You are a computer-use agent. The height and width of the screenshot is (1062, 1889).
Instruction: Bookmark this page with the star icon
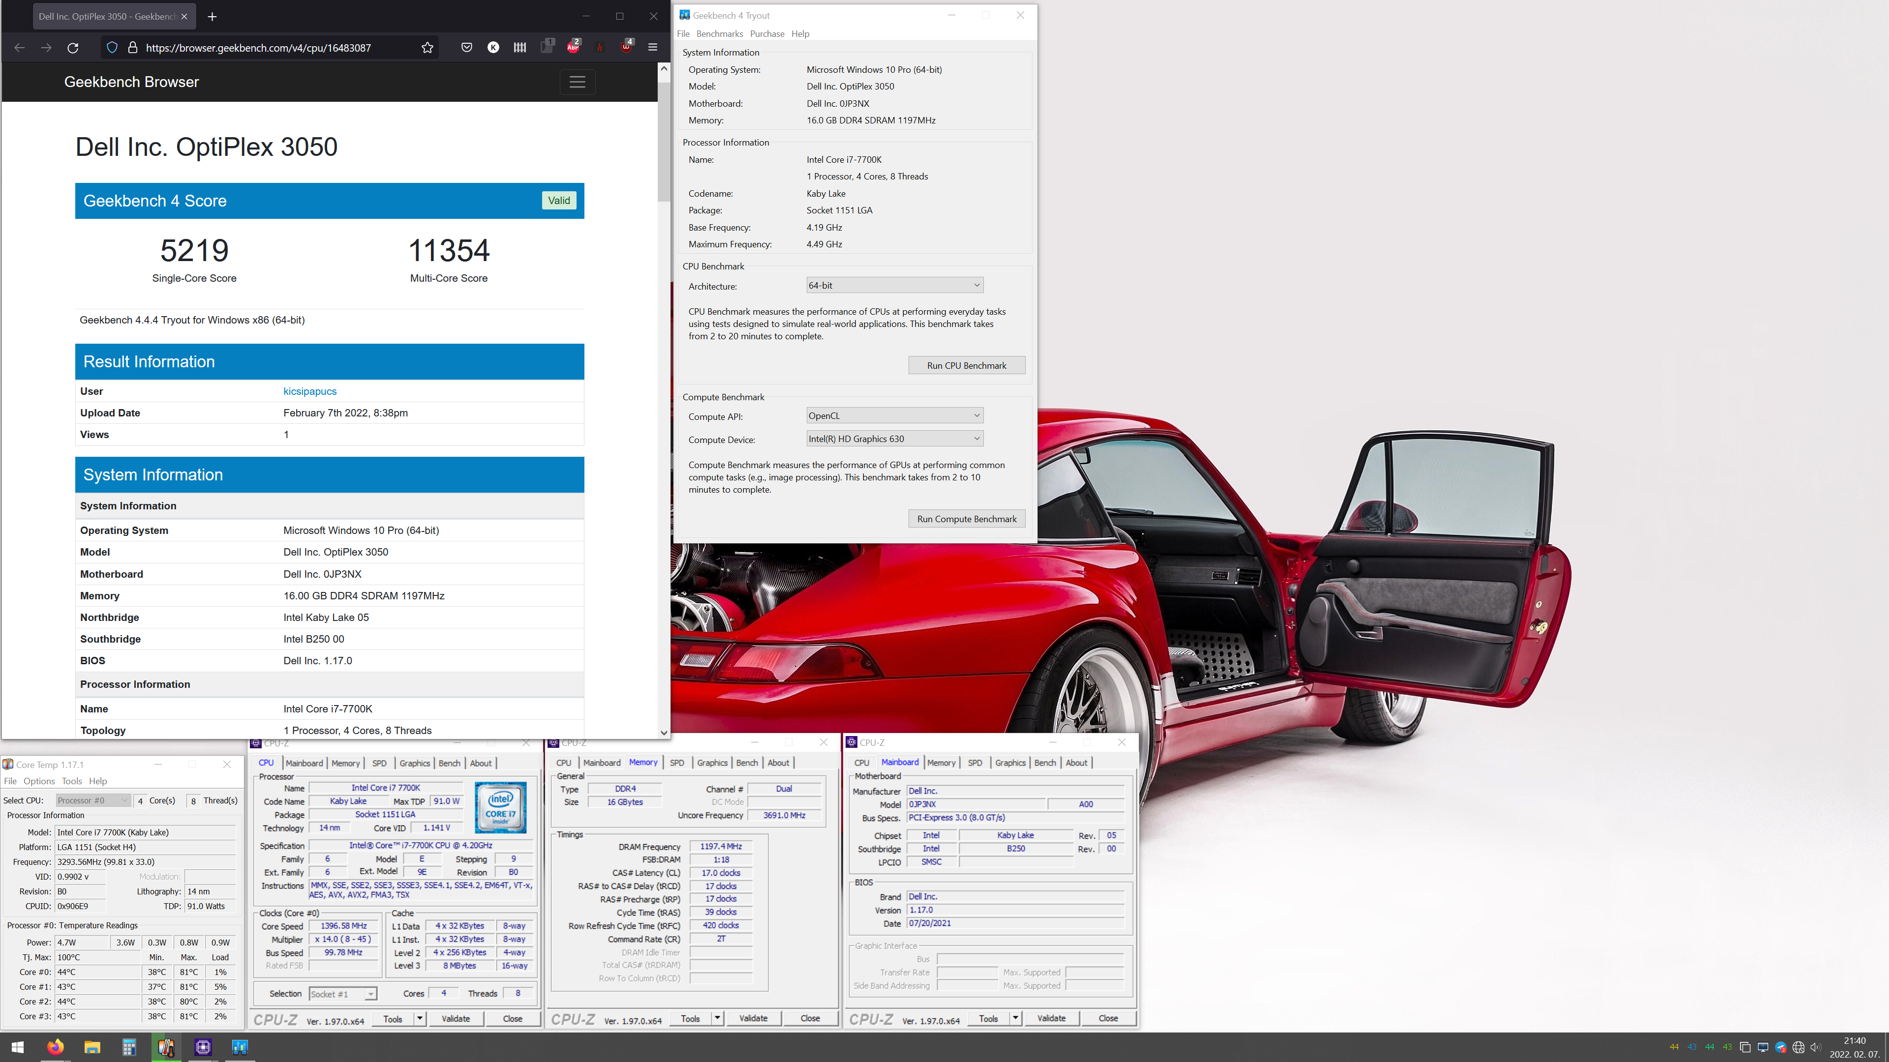427,48
